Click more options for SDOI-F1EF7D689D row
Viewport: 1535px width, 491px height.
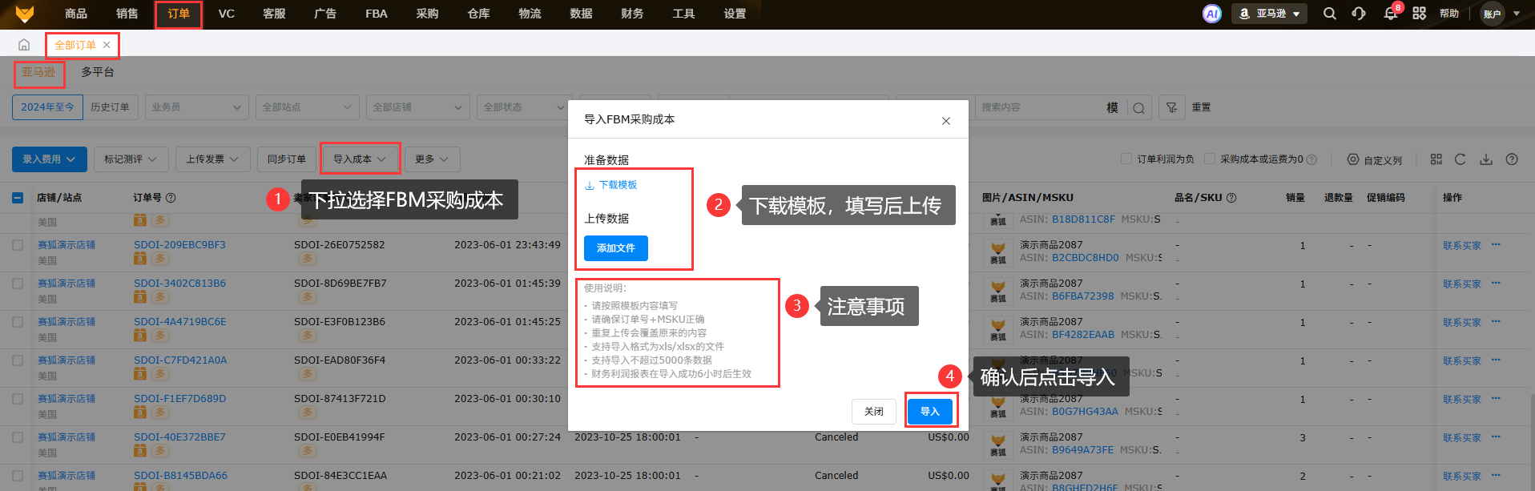click(x=1496, y=399)
